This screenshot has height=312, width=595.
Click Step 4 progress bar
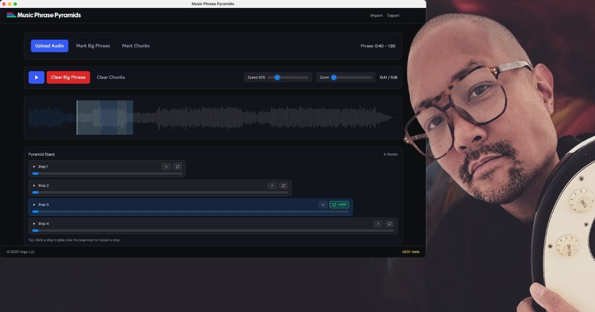[x=213, y=230]
